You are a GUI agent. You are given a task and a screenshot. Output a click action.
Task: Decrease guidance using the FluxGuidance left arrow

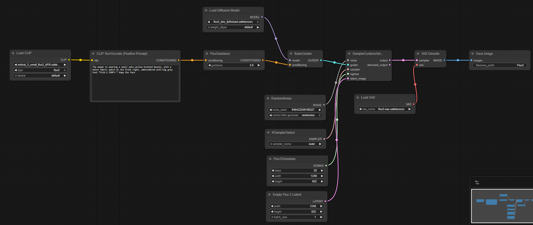pyautogui.click(x=209, y=65)
